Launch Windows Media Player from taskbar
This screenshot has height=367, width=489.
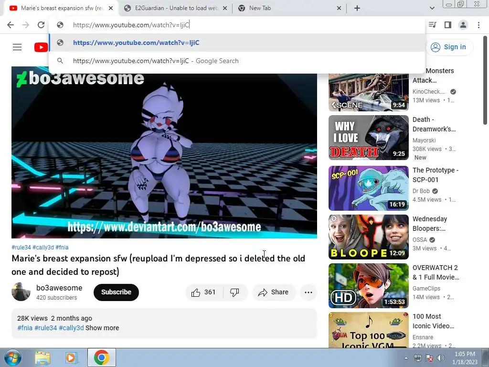coord(71,358)
